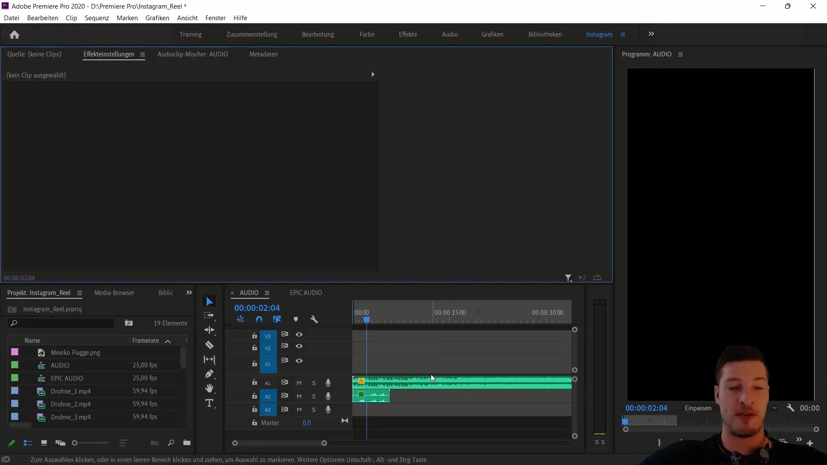Open the Projekt: Instagram_Reel panel menu
Screen dimensions: 827x465
click(79, 293)
